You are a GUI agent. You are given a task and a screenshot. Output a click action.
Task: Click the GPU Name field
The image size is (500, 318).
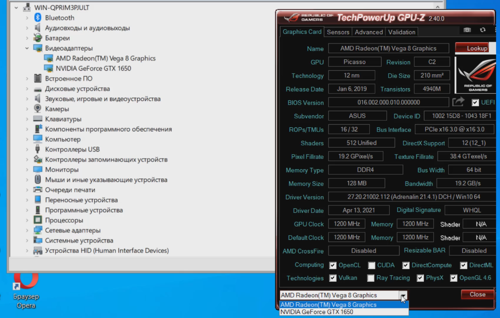coord(388,48)
